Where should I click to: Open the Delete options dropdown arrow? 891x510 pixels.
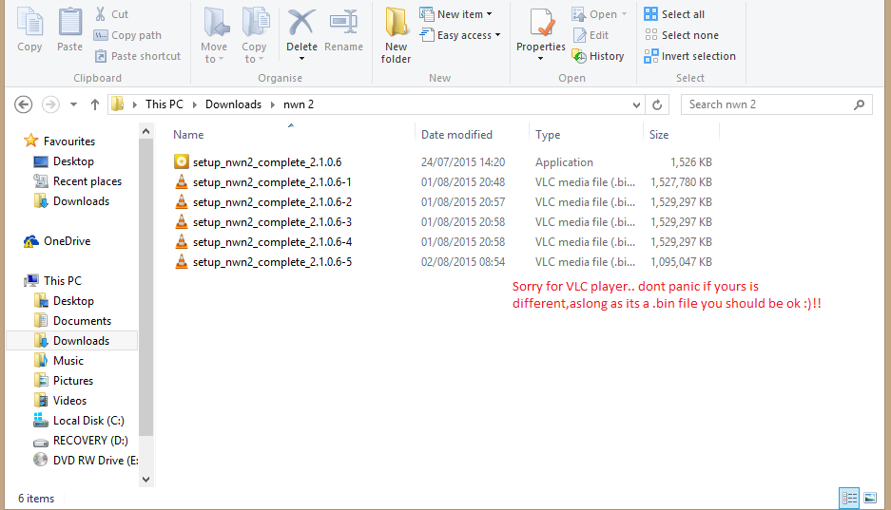(301, 59)
